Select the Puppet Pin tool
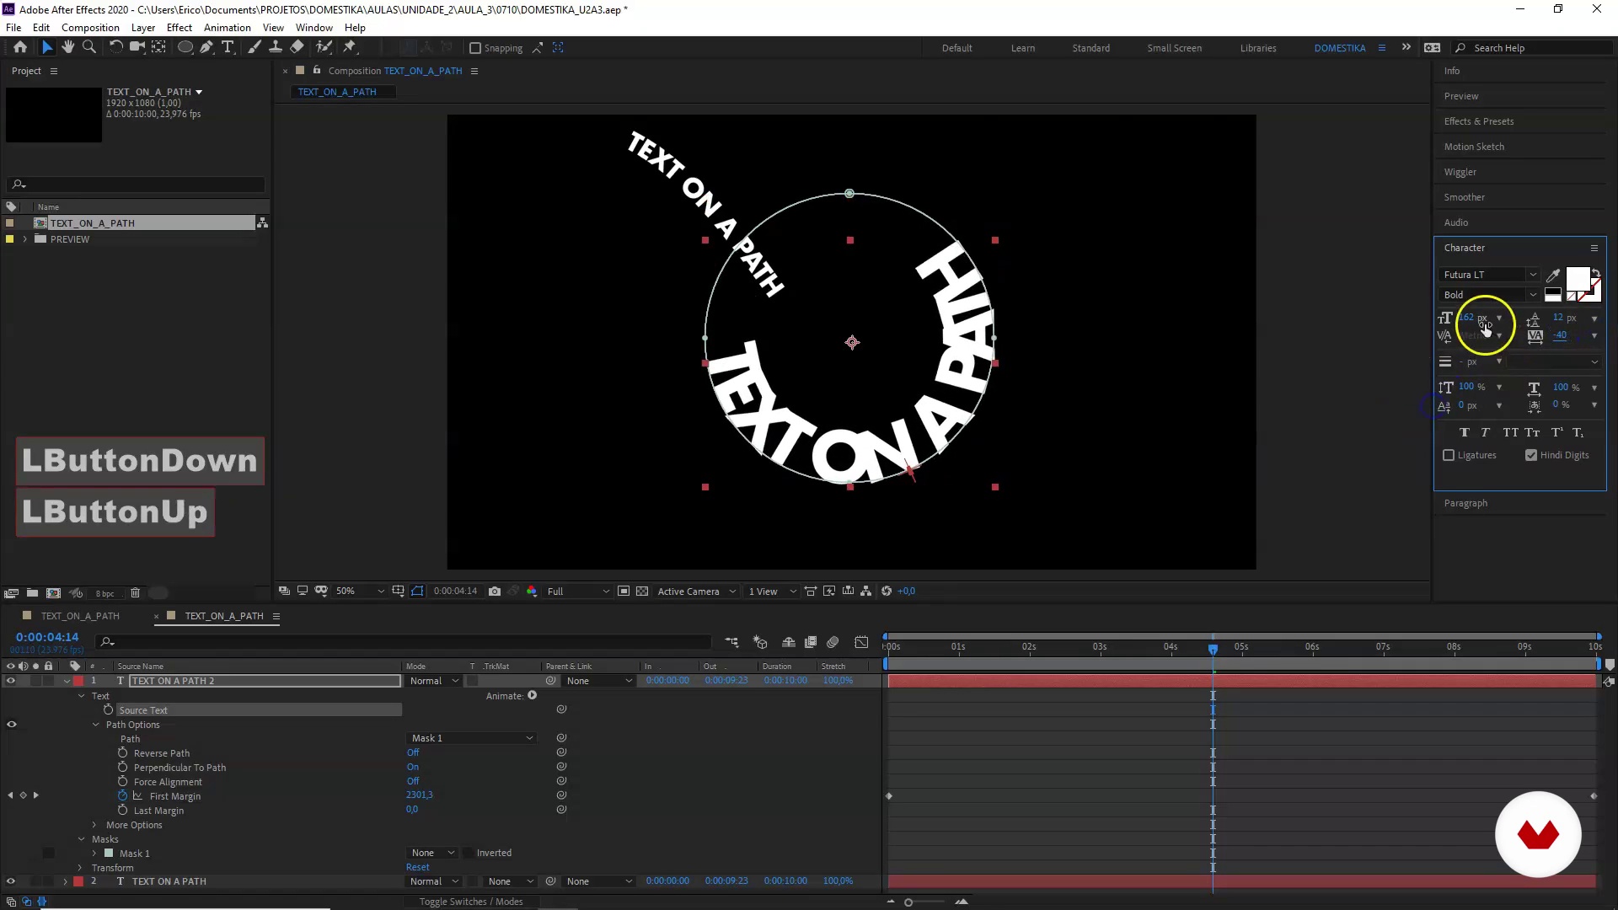 click(350, 47)
